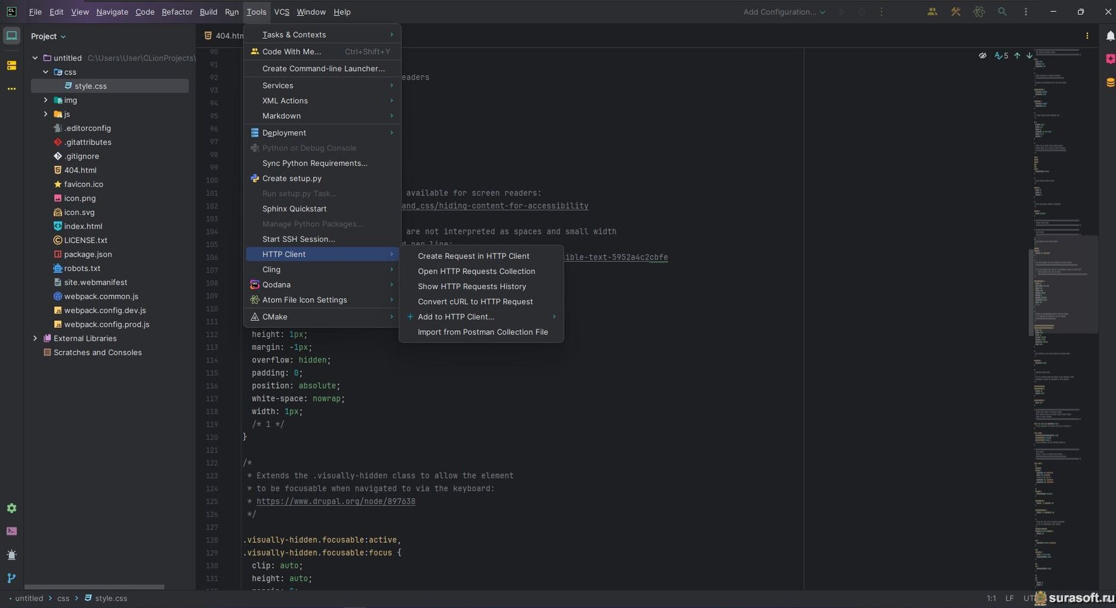Screen dimensions: 1116x608
Task: Click the Search Everywhere magnifier icon
Action: 1002,12
